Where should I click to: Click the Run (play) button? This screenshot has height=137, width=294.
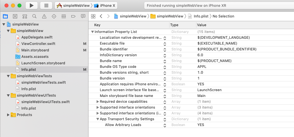click(x=31, y=5)
